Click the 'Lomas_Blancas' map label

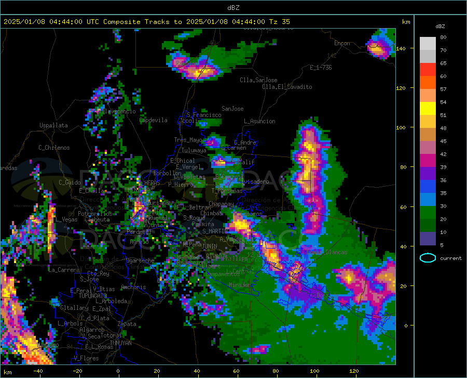pos(327,252)
